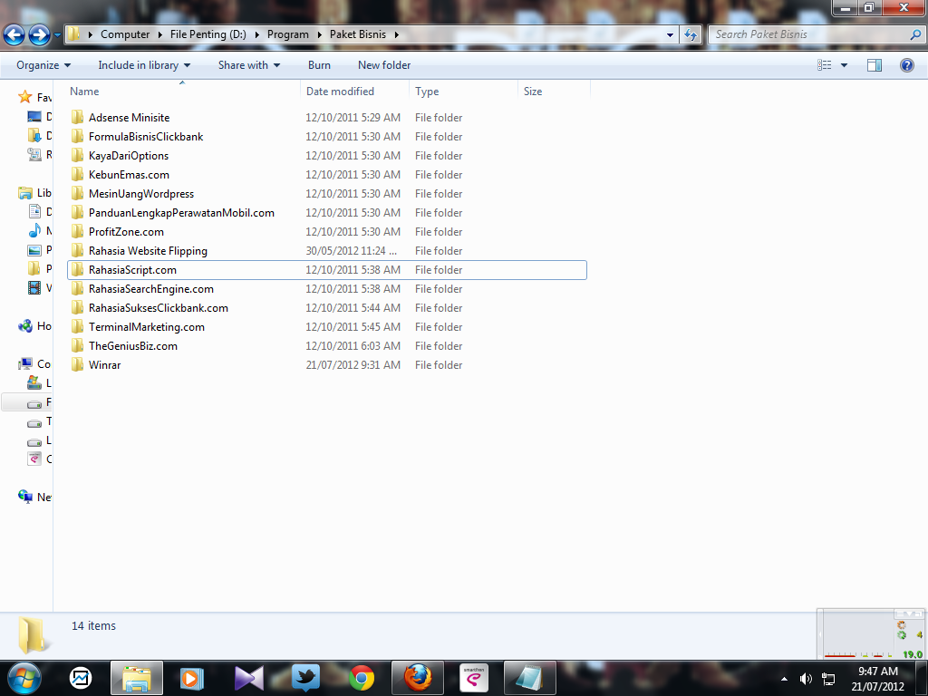Screen dimensions: 928x696
Task: Select the Adsense Minisite folder icon
Action: (78, 117)
